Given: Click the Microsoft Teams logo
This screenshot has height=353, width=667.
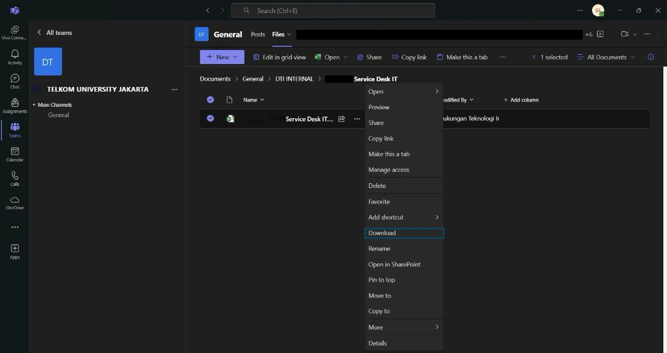Looking at the screenshot, I should (x=15, y=11).
